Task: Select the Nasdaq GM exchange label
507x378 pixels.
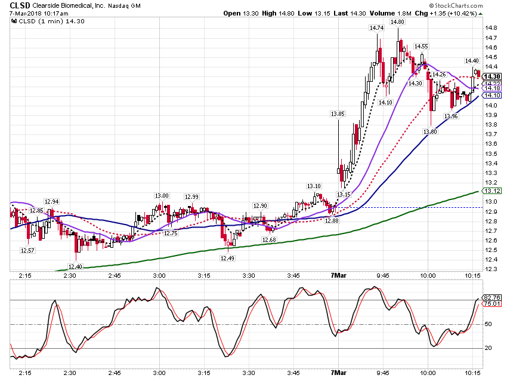Action: coord(124,6)
